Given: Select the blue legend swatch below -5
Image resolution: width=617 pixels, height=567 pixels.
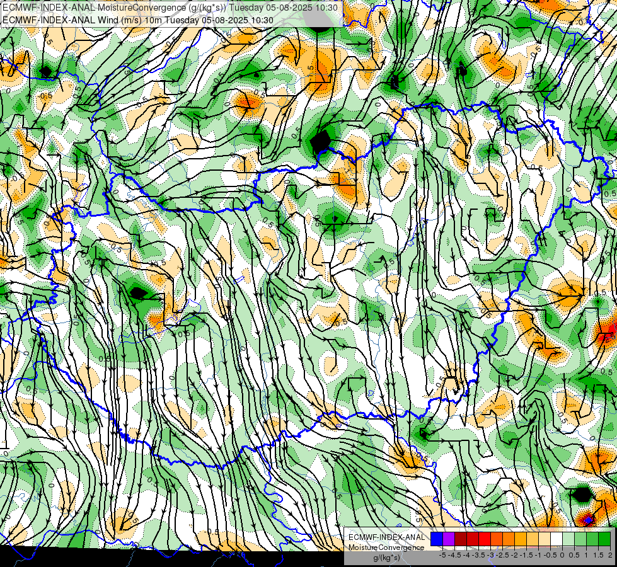Looking at the screenshot, I should [x=437, y=539].
